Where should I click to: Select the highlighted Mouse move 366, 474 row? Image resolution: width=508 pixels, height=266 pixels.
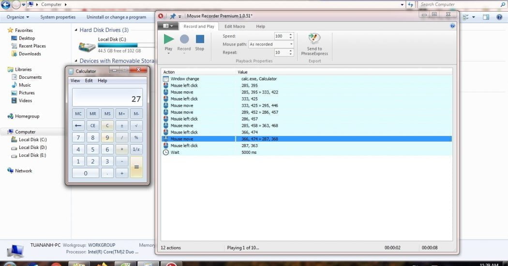306,139
